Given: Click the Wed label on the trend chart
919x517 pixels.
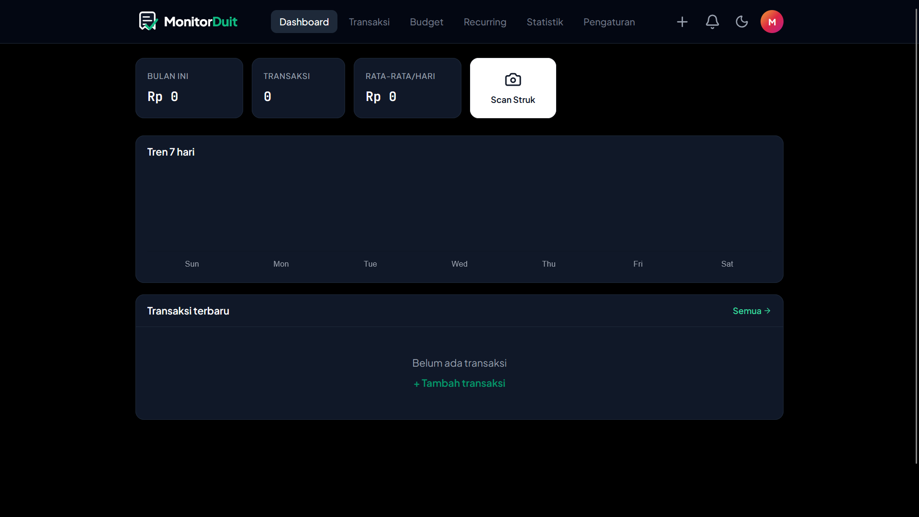Looking at the screenshot, I should 459,264.
